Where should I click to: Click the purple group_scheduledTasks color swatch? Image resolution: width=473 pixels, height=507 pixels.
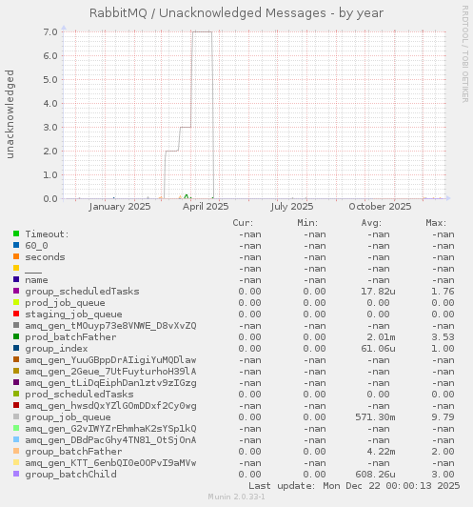16,291
